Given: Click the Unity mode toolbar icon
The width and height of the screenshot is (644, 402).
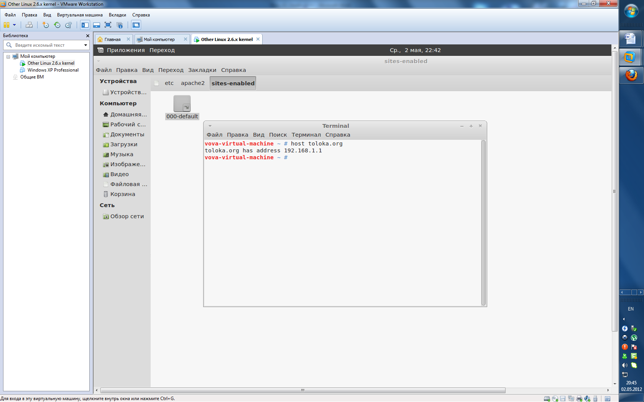Looking at the screenshot, I should point(120,25).
